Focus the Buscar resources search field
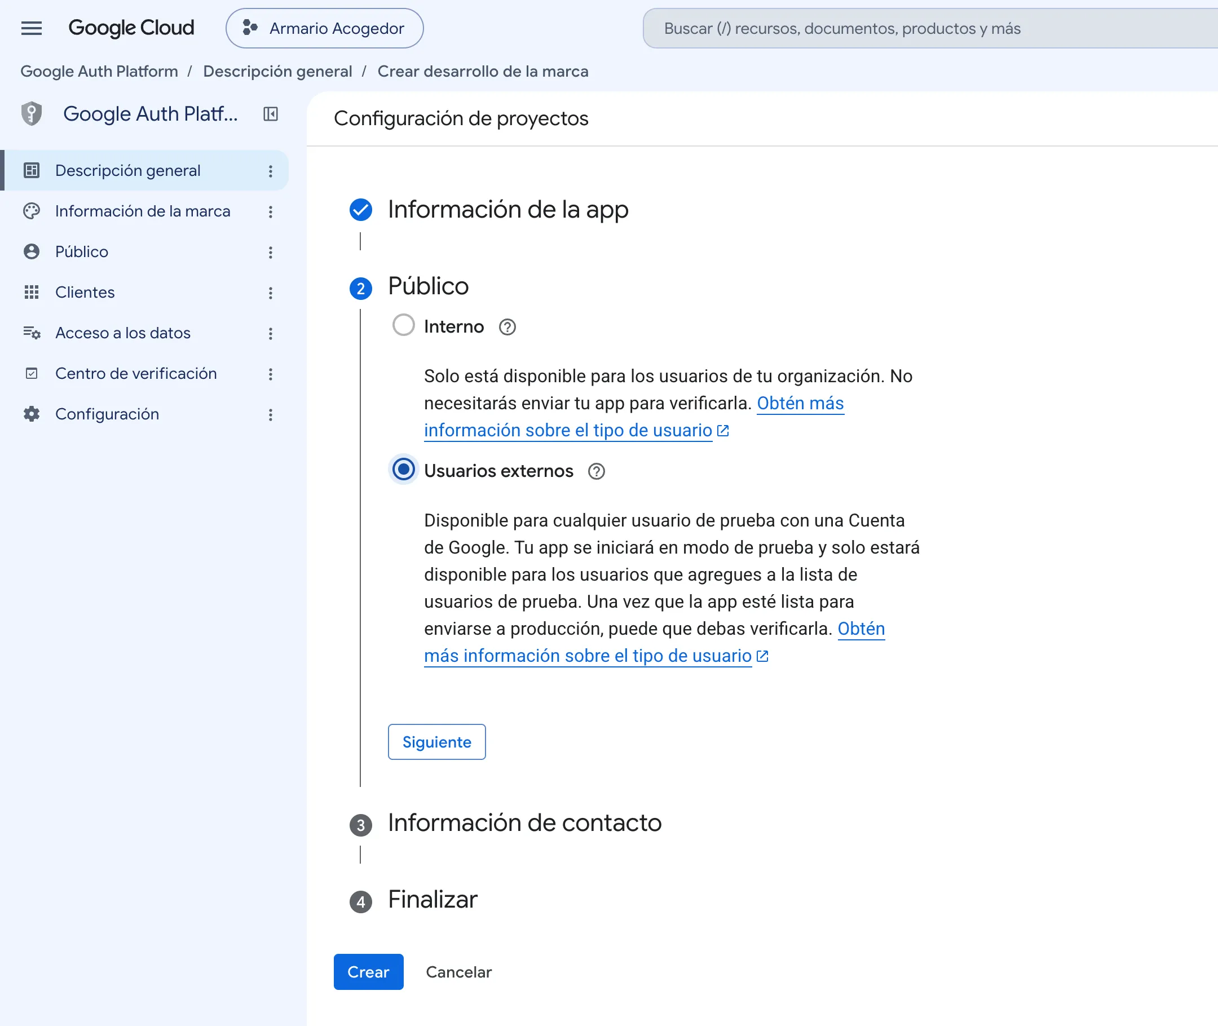The image size is (1218, 1026). (x=930, y=28)
